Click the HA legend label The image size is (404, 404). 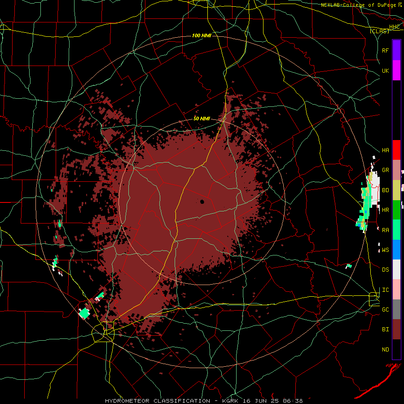click(385, 150)
